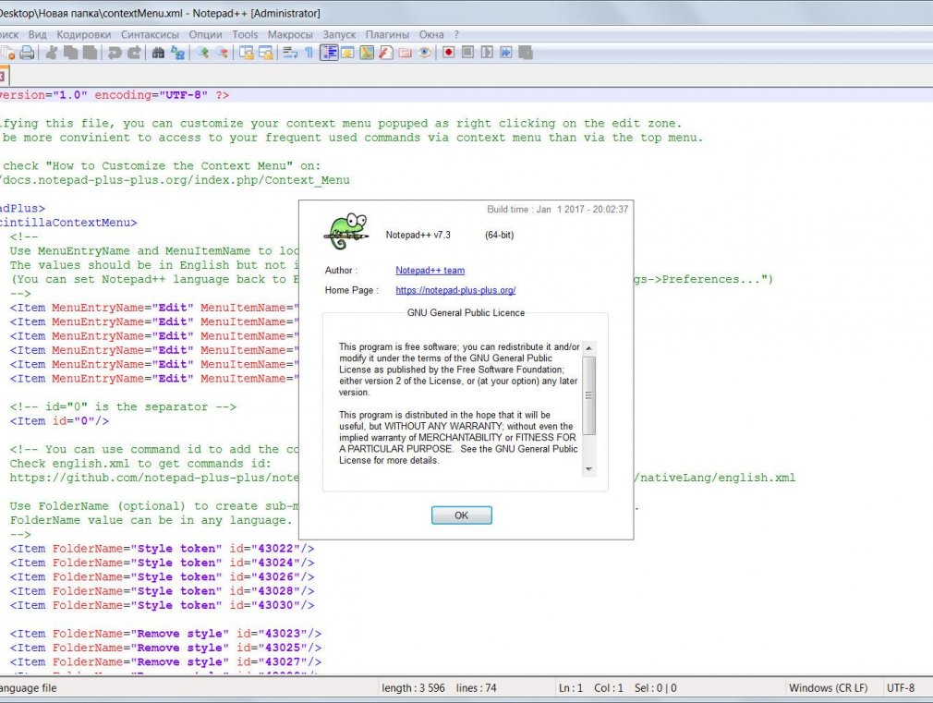Click the '<Item id="0"/>' separator line
Viewport: 933px width, 703px height.
click(x=59, y=421)
